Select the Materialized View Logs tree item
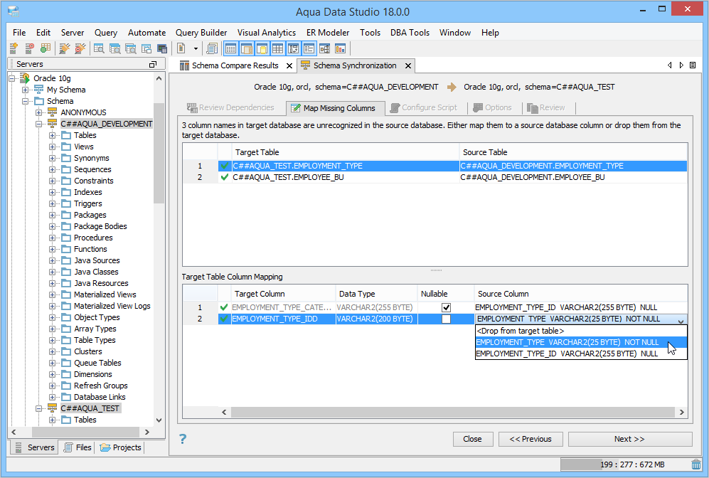Screen dimensions: 709x478 pos(112,306)
